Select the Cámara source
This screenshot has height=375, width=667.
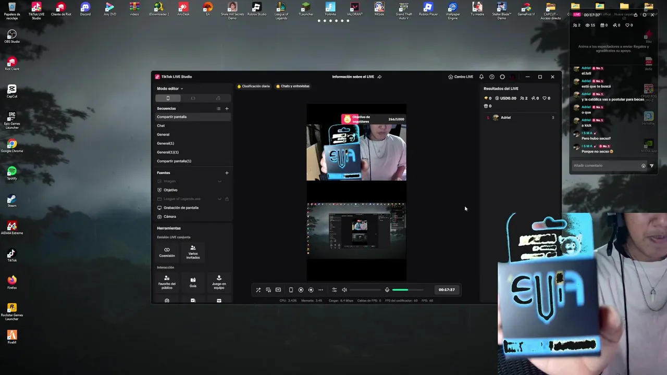click(193, 217)
